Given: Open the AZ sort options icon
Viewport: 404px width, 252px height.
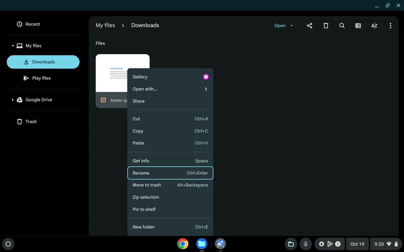Looking at the screenshot, I should [x=374, y=26].
